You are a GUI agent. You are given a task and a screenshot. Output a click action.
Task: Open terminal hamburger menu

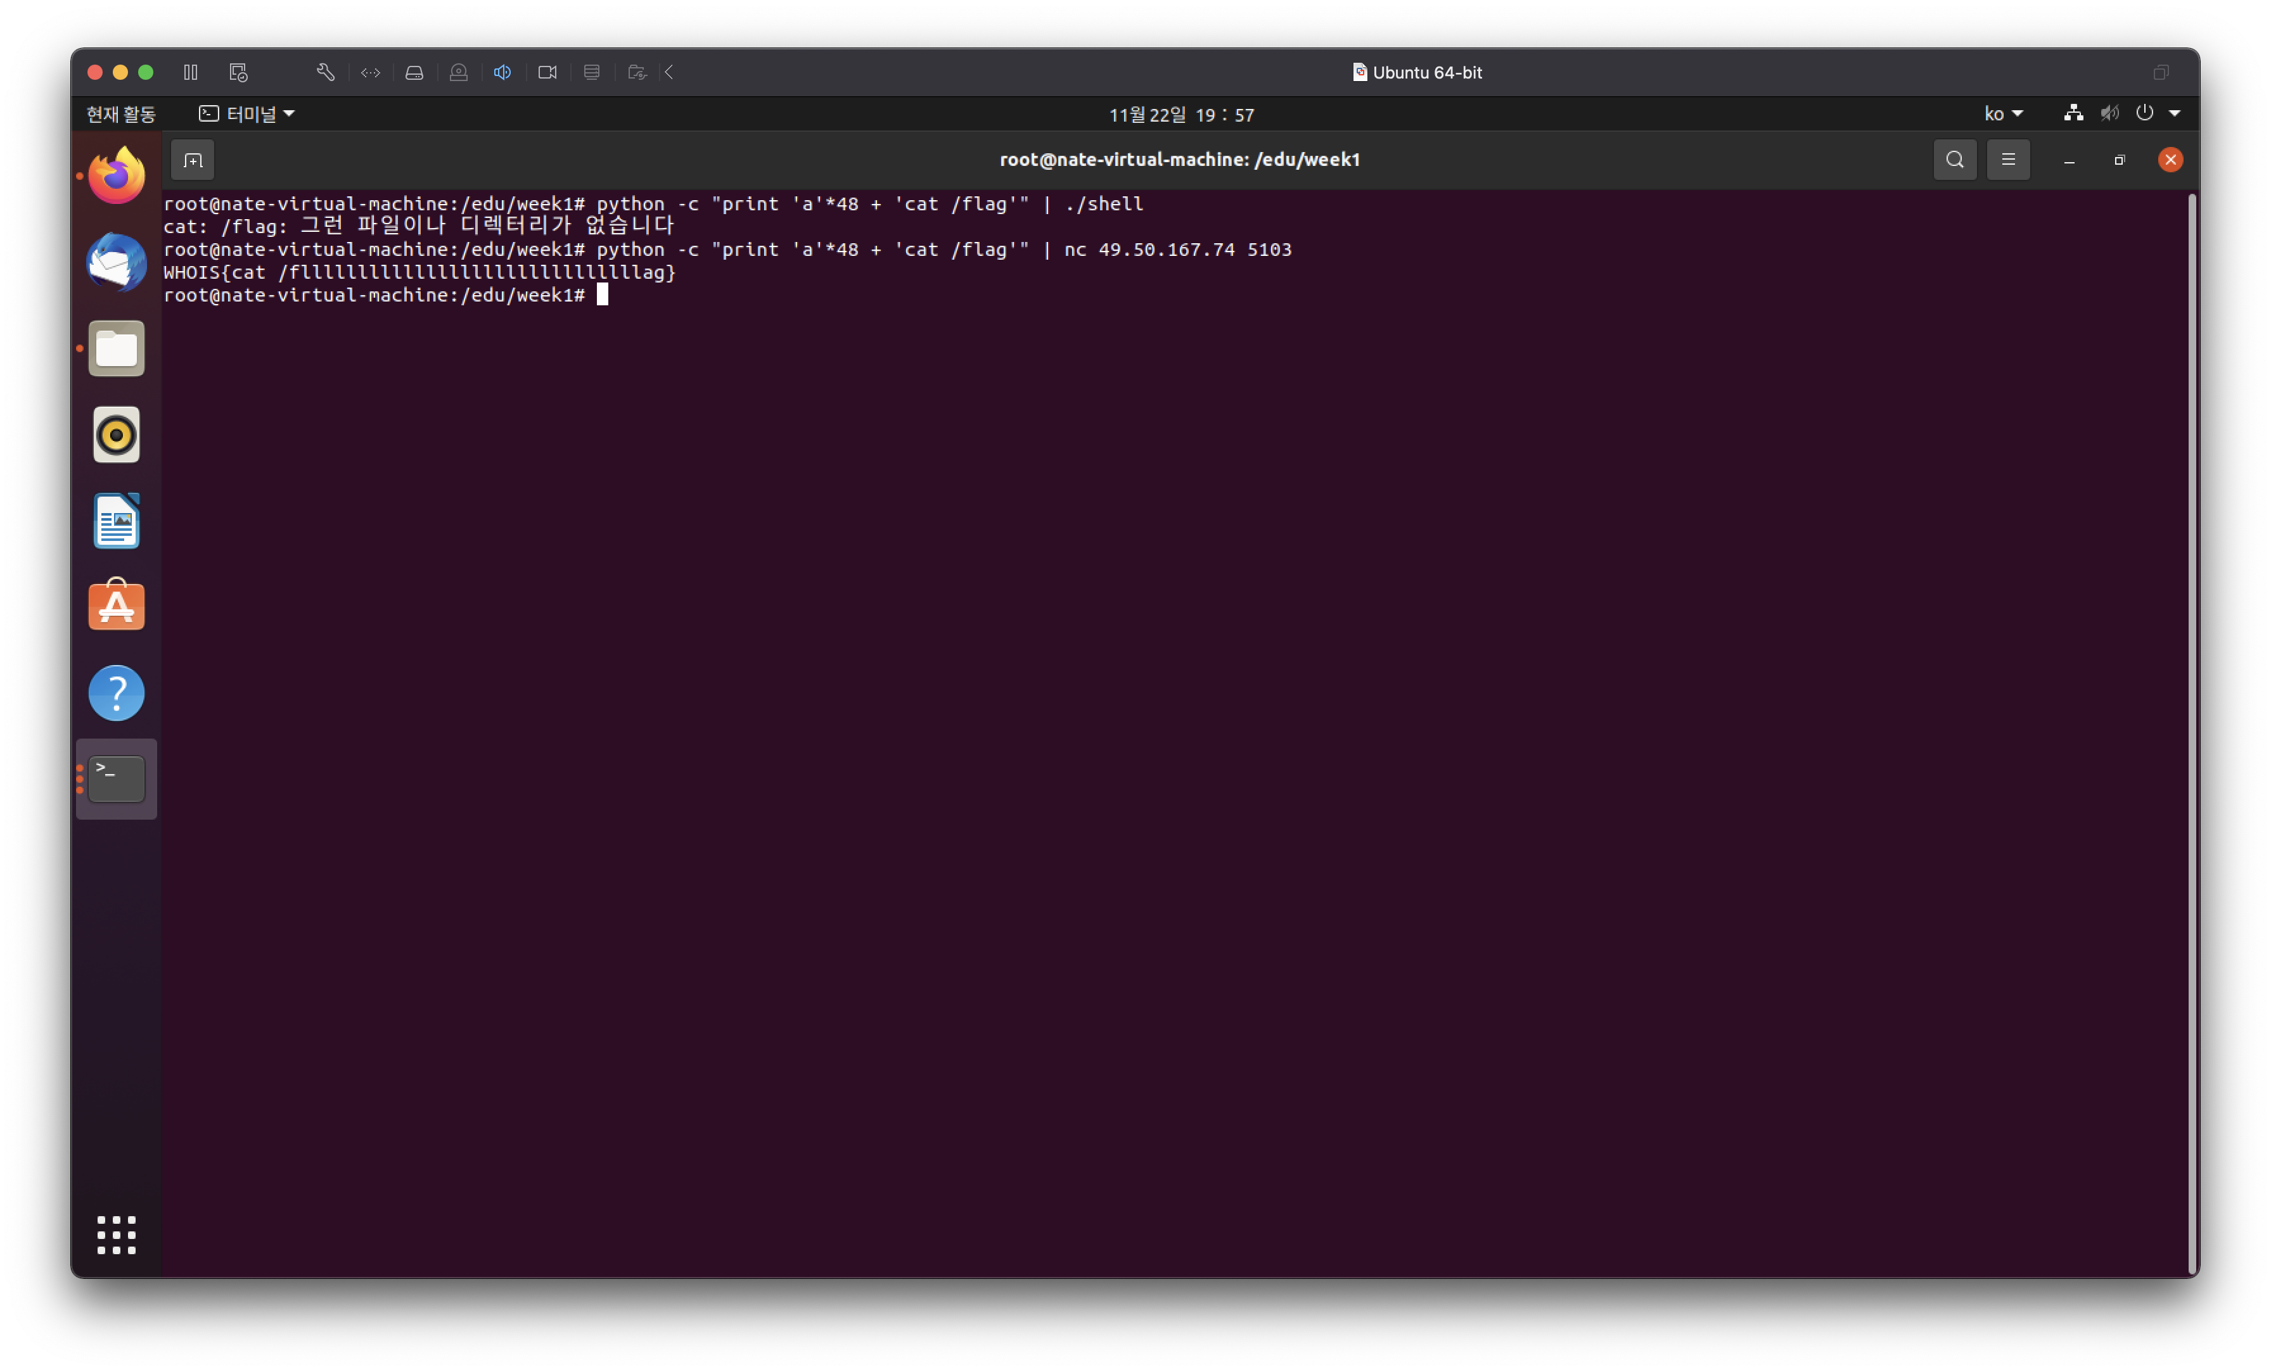point(2008,160)
